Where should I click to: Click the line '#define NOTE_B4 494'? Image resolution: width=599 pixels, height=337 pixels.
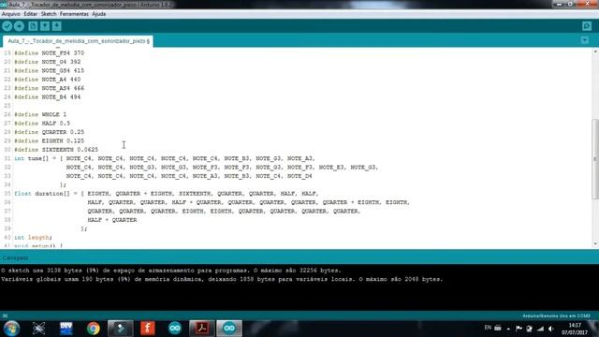coord(48,97)
